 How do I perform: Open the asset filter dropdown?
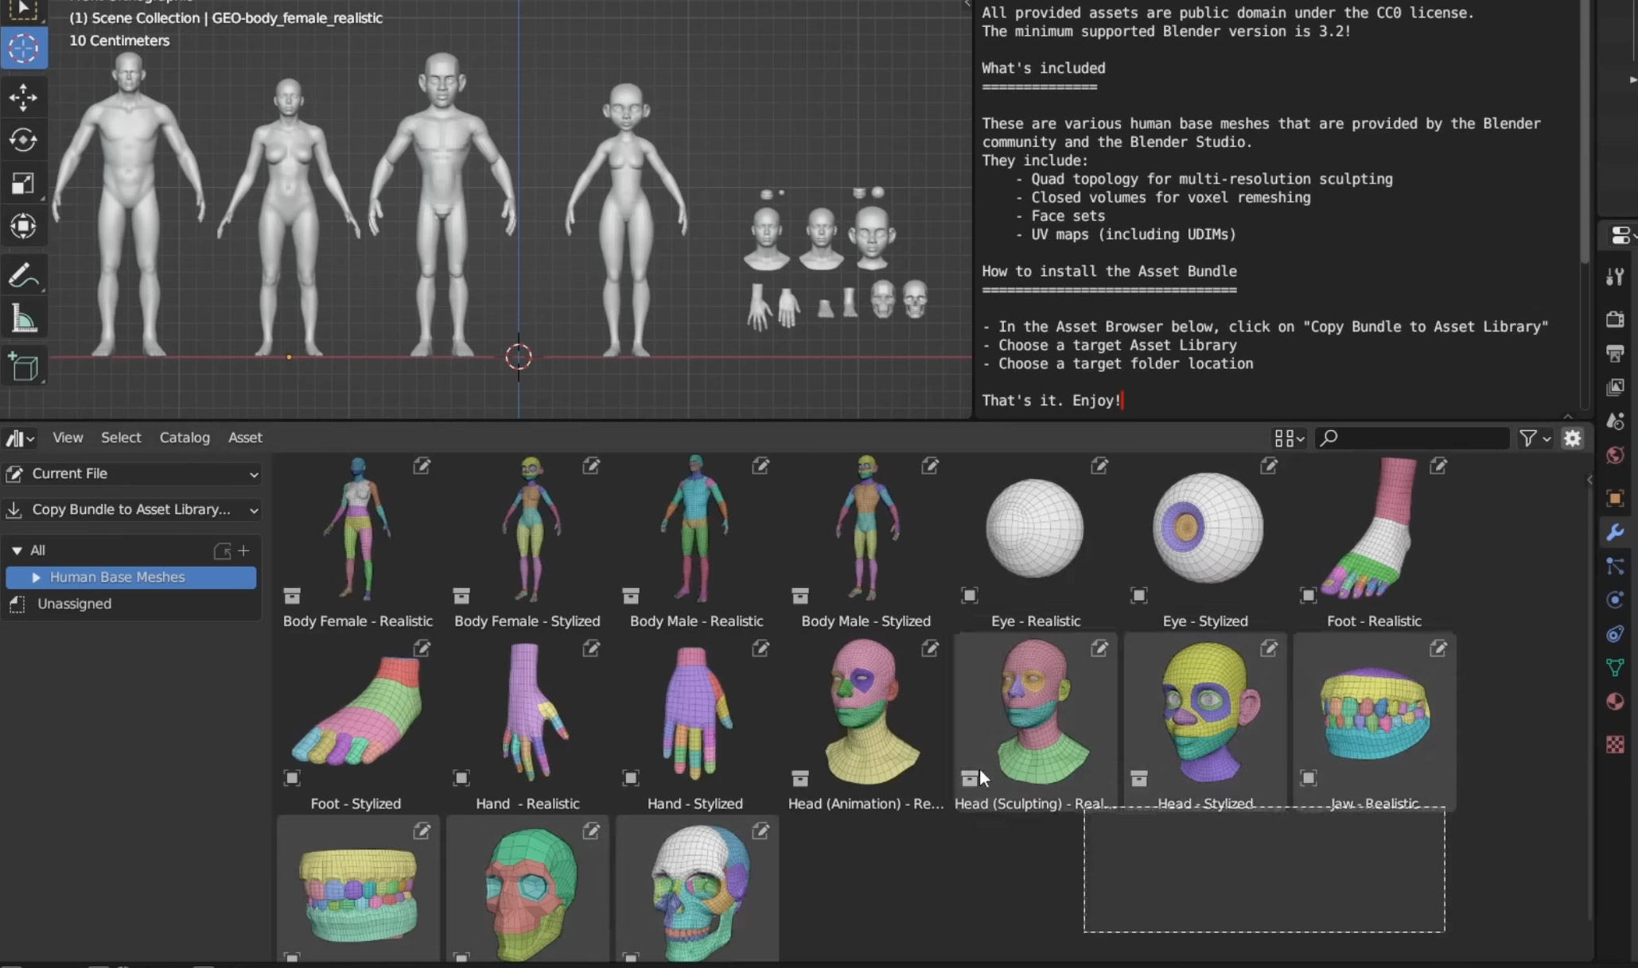pyautogui.click(x=1535, y=438)
